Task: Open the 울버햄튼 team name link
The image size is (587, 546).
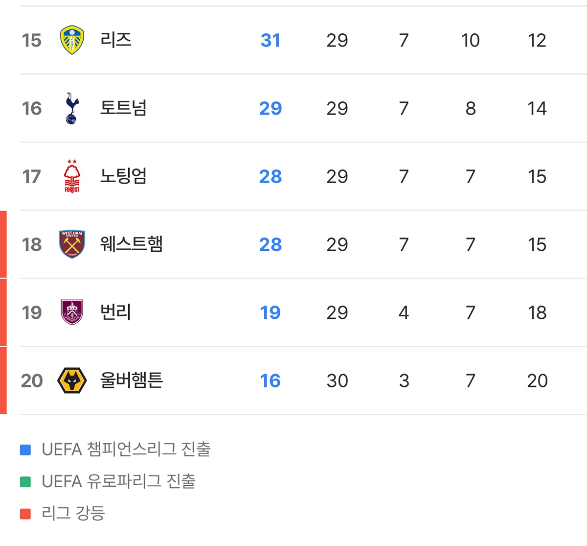Action: 131,380
